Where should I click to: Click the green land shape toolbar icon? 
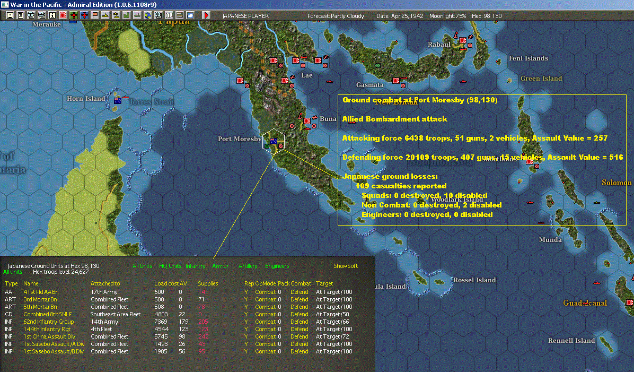click(127, 15)
